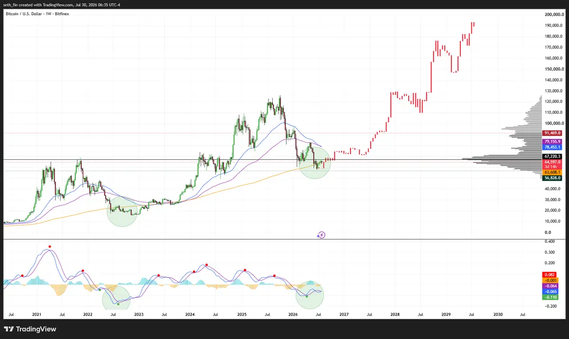Select the blue 78,453.1 price label
The image size is (569, 339).
(553, 147)
